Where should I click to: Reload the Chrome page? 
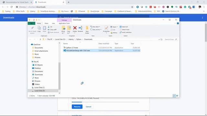click(12, 7)
